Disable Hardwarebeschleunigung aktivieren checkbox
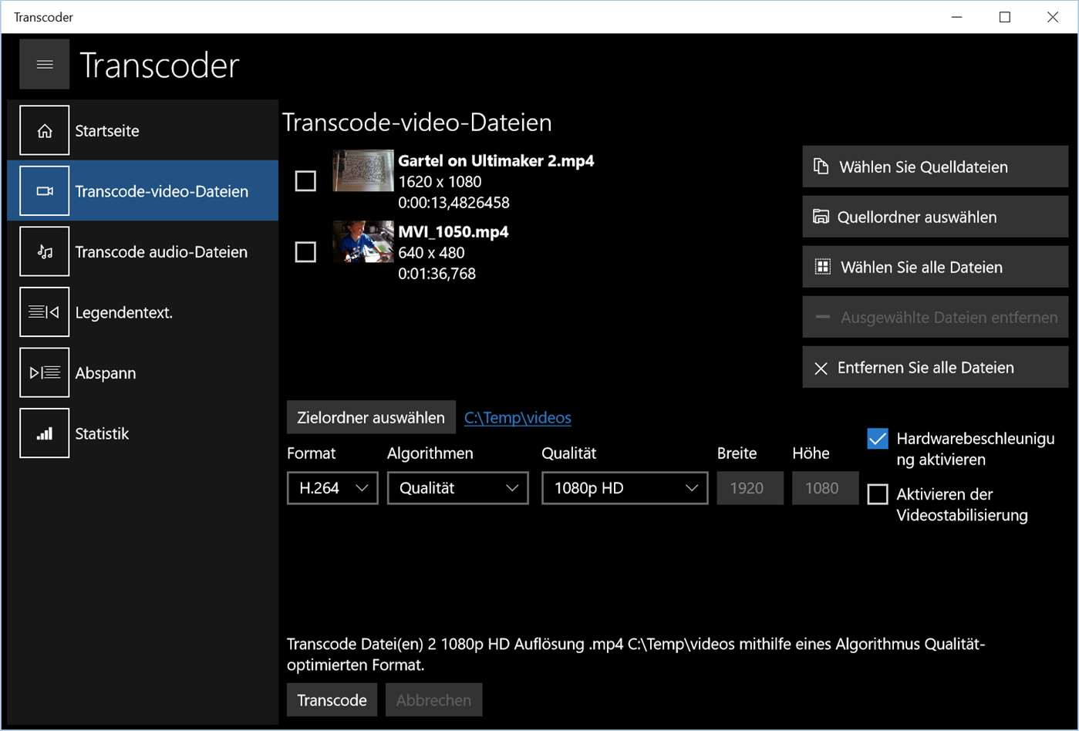 point(878,439)
